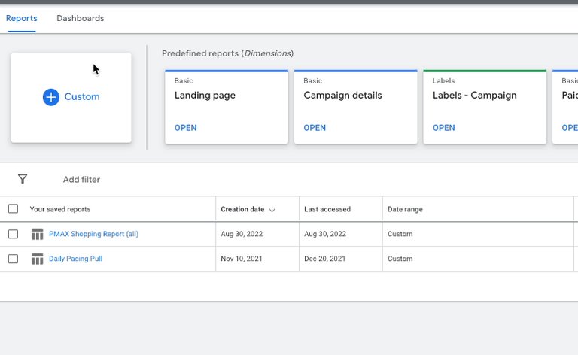This screenshot has width=578, height=355.
Task: Tick the select-all saved reports checkbox
Action: [x=14, y=209]
